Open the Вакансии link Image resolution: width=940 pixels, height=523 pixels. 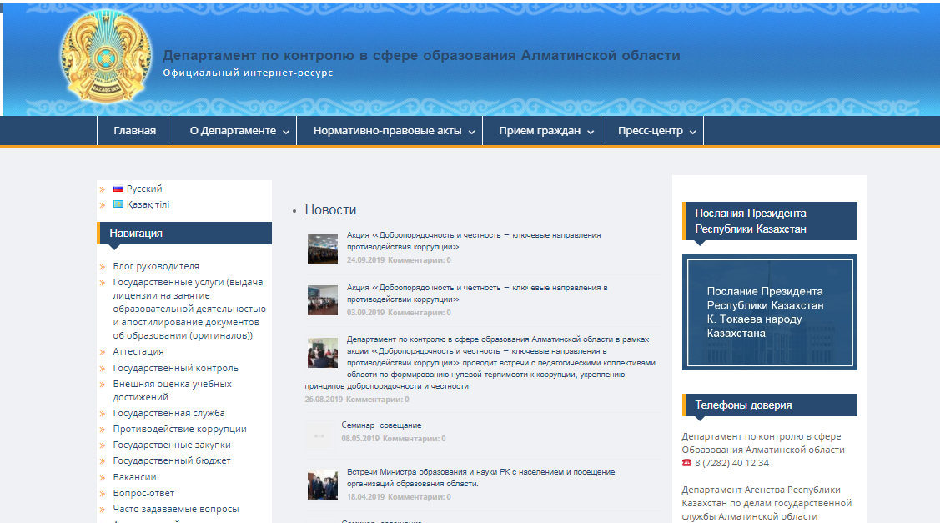[x=135, y=477]
